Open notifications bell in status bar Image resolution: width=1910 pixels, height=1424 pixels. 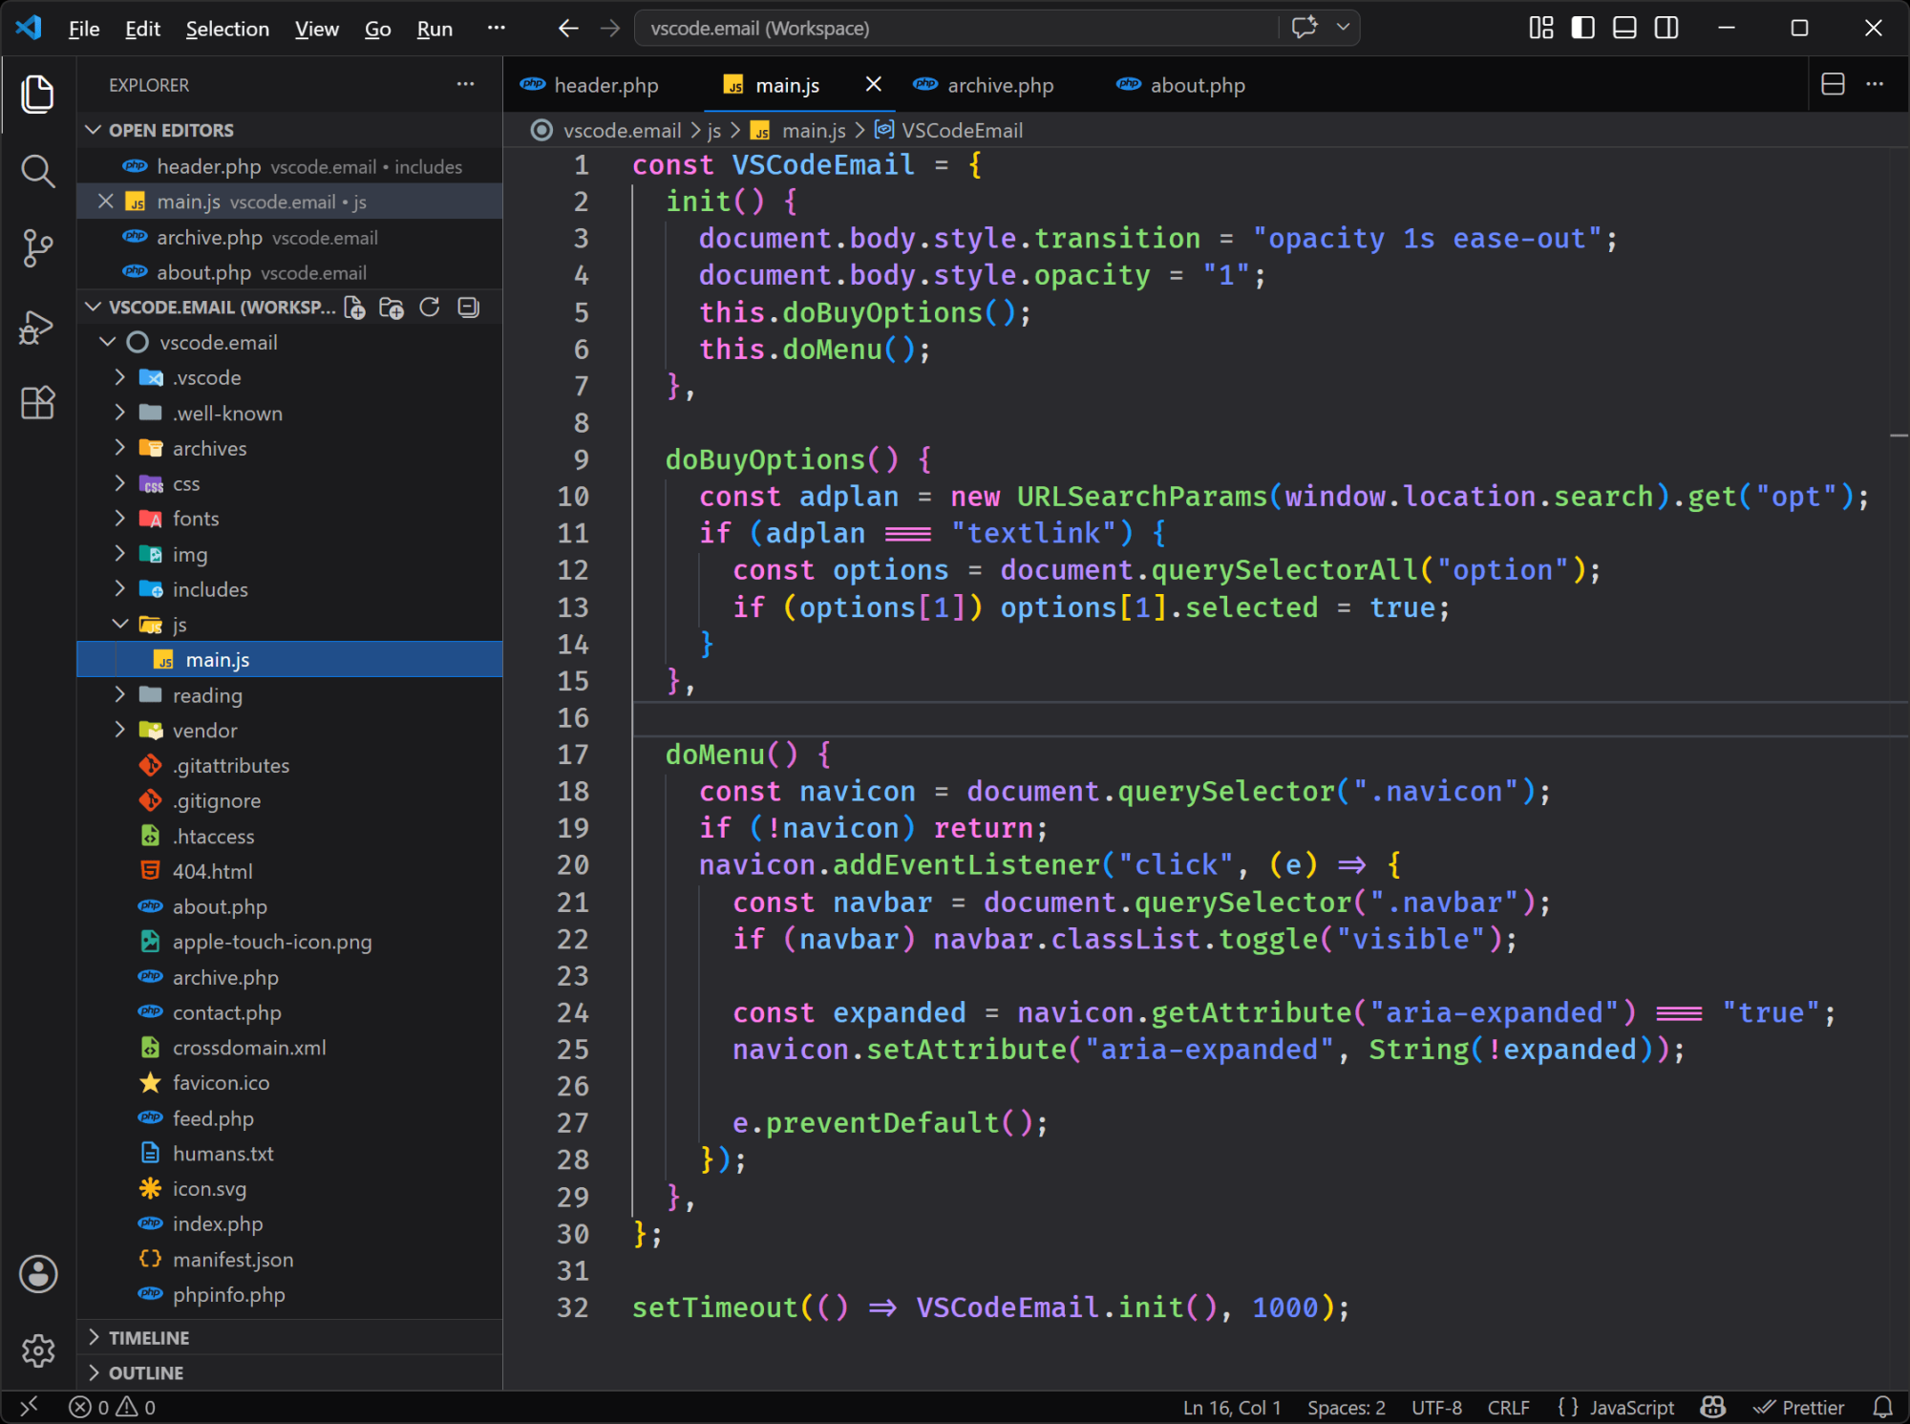coord(1882,1407)
